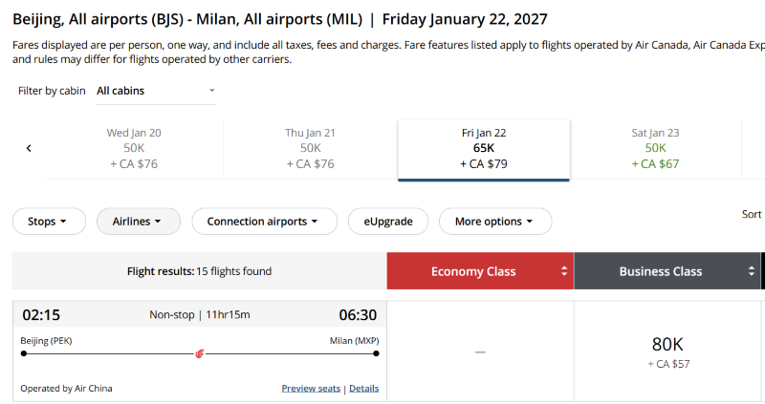The height and width of the screenshot is (404, 765).
Task: Click the Economy Class column header
Action: [x=473, y=271]
